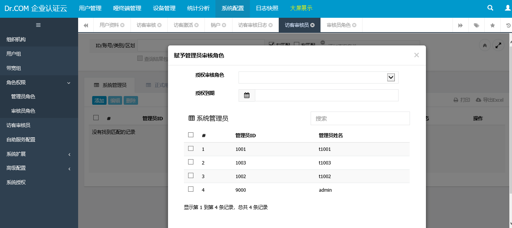The image size is (512, 228).
Task: Close the 访客审核 tab
Action: 160,25
